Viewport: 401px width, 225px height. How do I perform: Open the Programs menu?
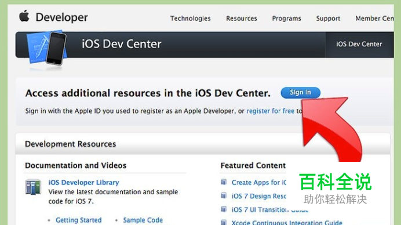(x=286, y=19)
